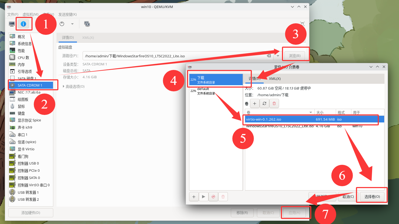The width and height of the screenshot is (399, 224).
Task: Clear the source path field icon
Action: (269, 56)
